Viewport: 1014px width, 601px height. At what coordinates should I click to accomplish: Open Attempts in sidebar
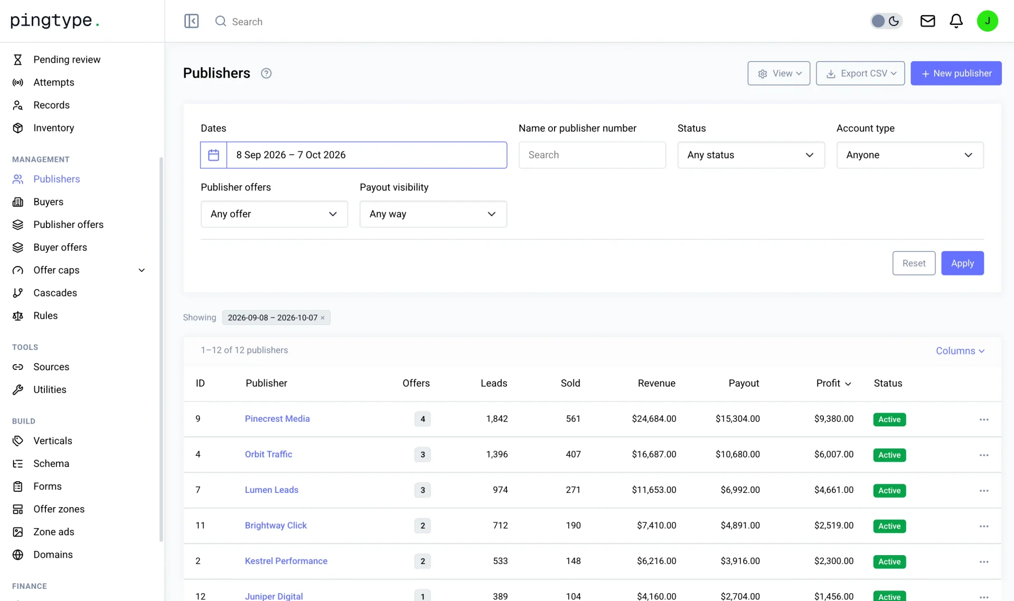tap(54, 82)
